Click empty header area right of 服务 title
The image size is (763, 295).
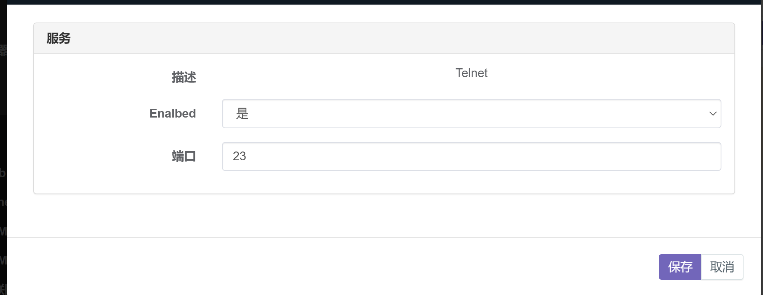[400, 39]
